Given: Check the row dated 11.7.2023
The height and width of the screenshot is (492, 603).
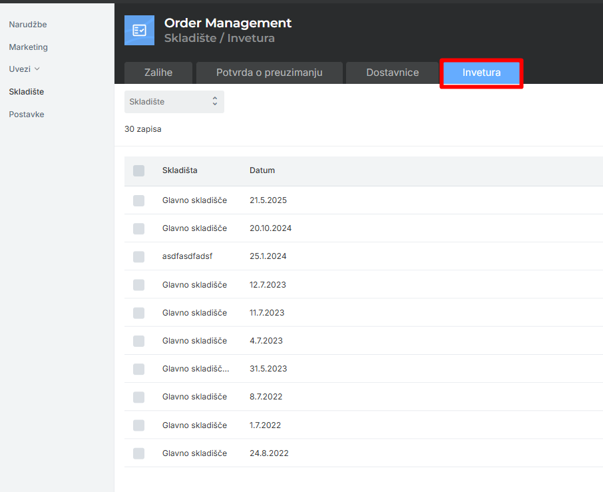Looking at the screenshot, I should click(139, 313).
